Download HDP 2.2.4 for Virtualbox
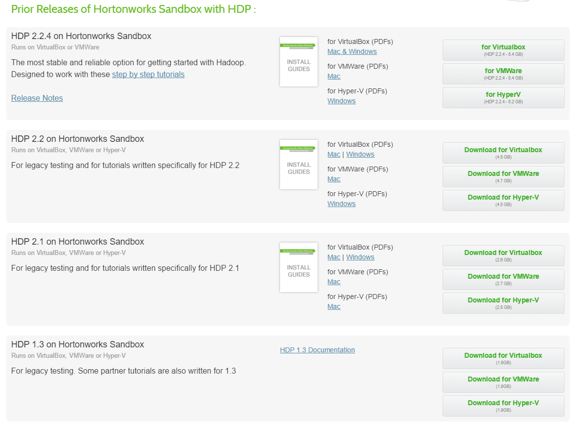The width and height of the screenshot is (570, 425). (x=503, y=50)
